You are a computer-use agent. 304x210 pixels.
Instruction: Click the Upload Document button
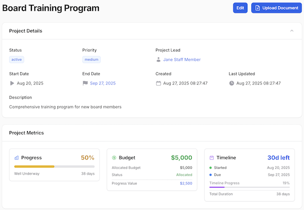pos(276,8)
